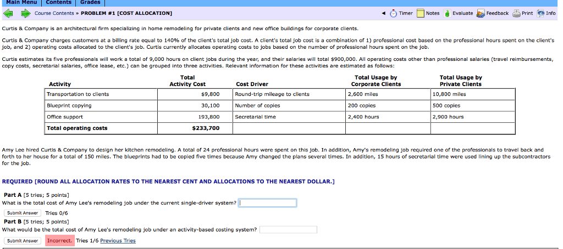Go to next page with green right arrow

click(x=25, y=13)
